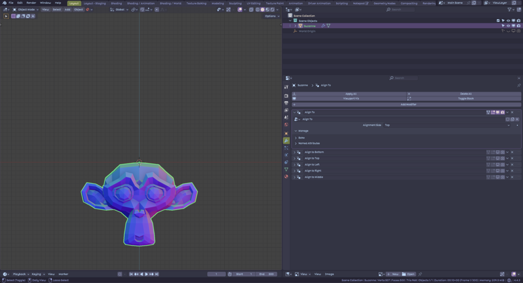Click the timeline current frame field
This screenshot has height=283, width=523.
point(216,274)
